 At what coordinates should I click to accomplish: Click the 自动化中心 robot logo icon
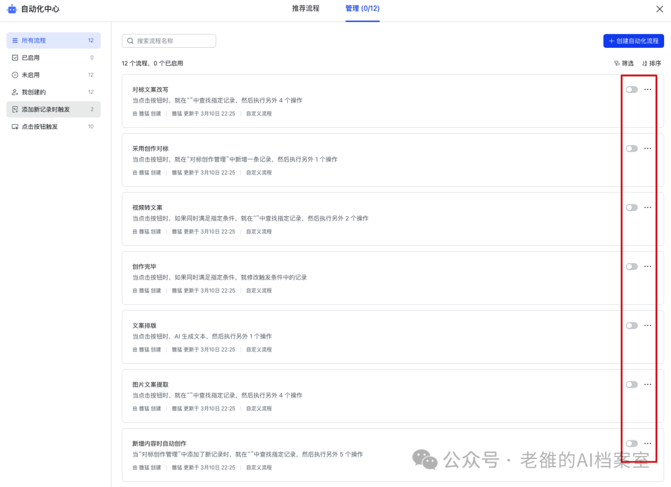click(12, 9)
